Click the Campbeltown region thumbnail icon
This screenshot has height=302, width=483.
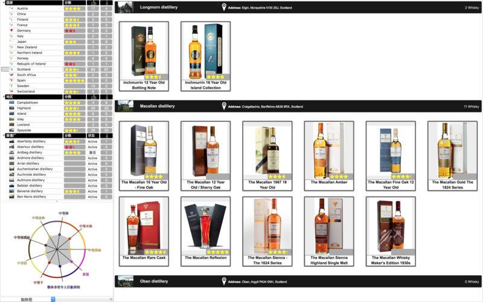pos(11,102)
